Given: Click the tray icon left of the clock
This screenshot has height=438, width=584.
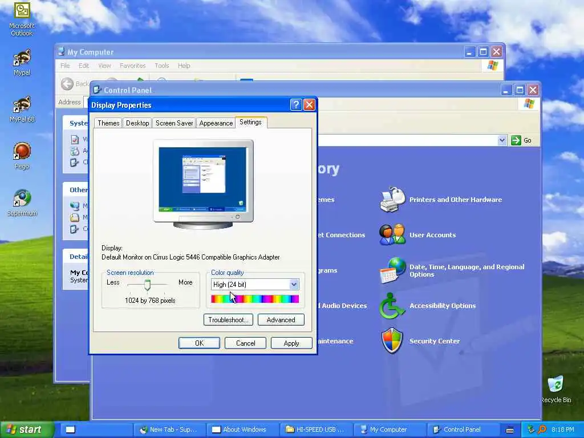Looking at the screenshot, I should coord(542,429).
